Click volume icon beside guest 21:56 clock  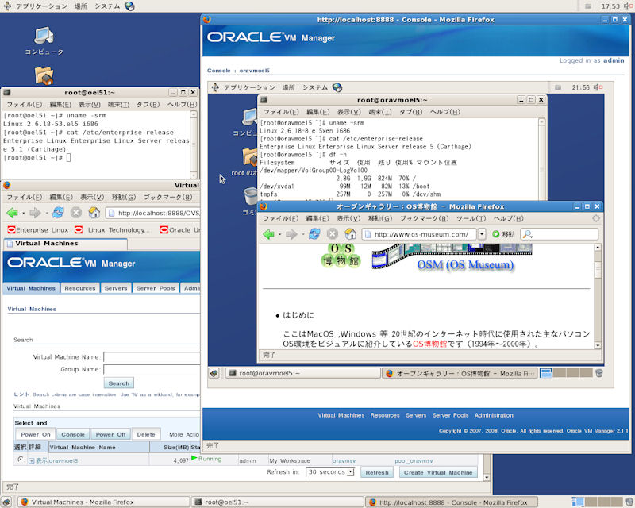(x=598, y=87)
